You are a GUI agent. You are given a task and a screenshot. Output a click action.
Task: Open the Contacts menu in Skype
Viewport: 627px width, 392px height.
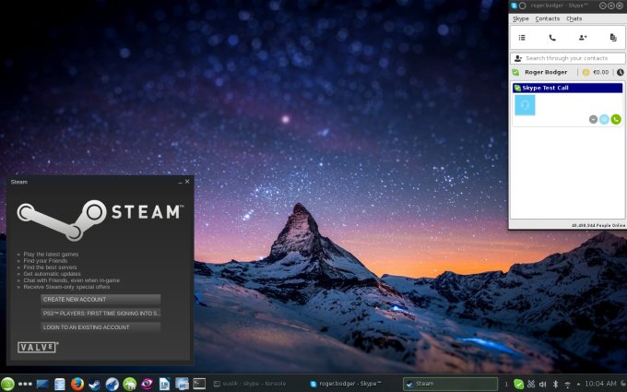[x=548, y=18]
